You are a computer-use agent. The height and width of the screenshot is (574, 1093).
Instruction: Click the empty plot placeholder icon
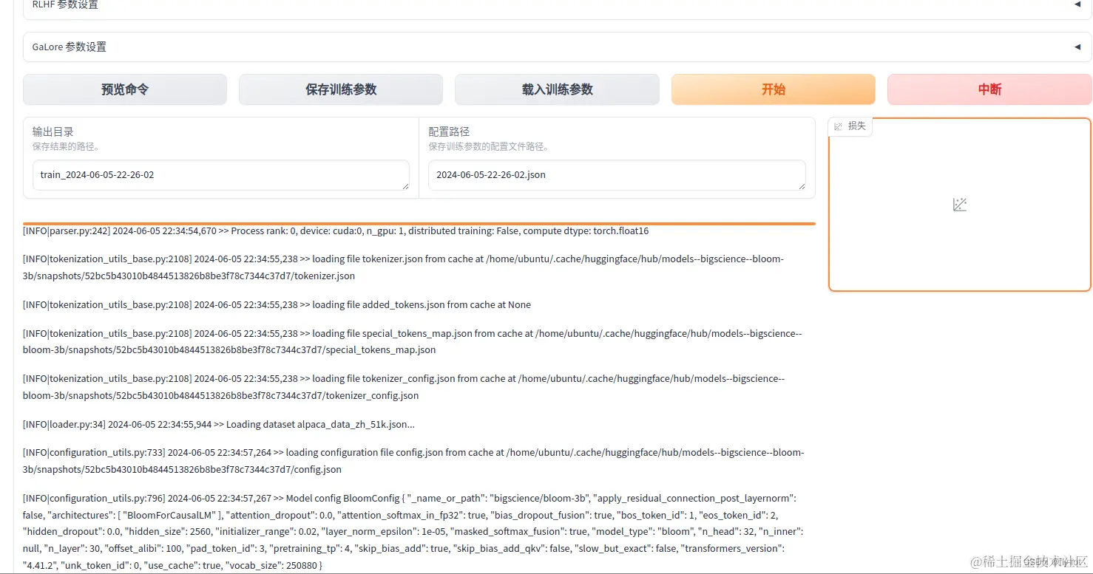point(960,205)
